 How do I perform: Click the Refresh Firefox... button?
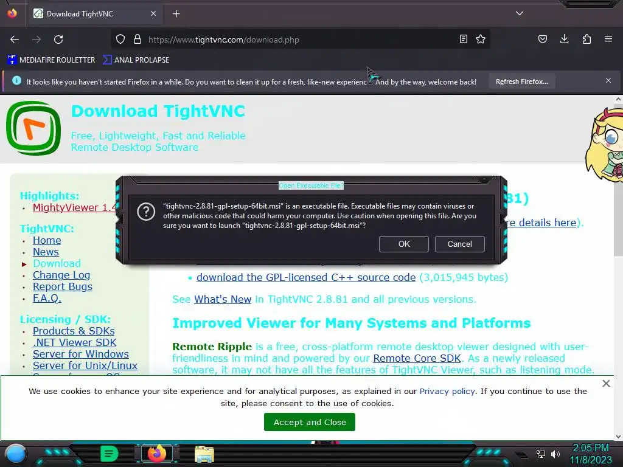coord(521,81)
